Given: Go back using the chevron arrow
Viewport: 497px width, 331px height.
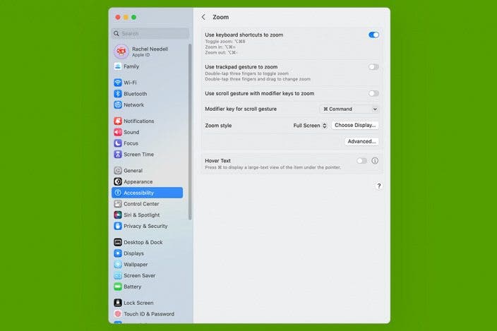Looking at the screenshot, I should click(x=203, y=17).
